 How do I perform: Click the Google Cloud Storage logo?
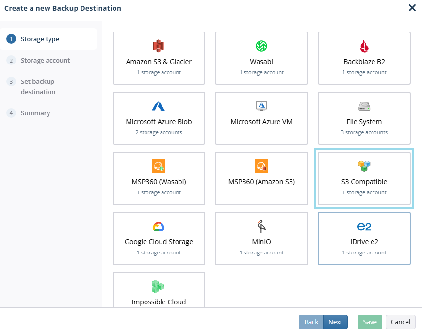point(159,226)
